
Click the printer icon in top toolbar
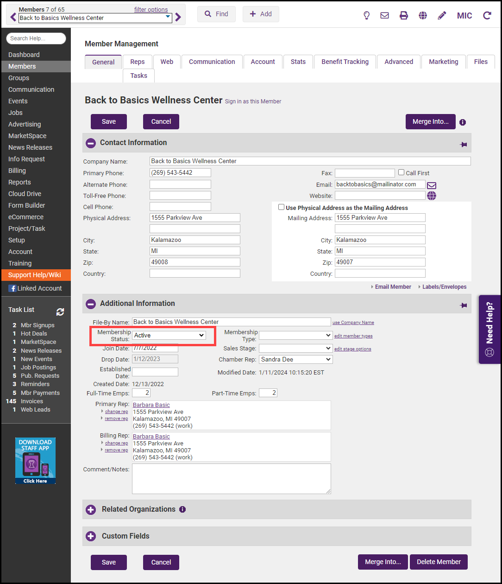[404, 15]
